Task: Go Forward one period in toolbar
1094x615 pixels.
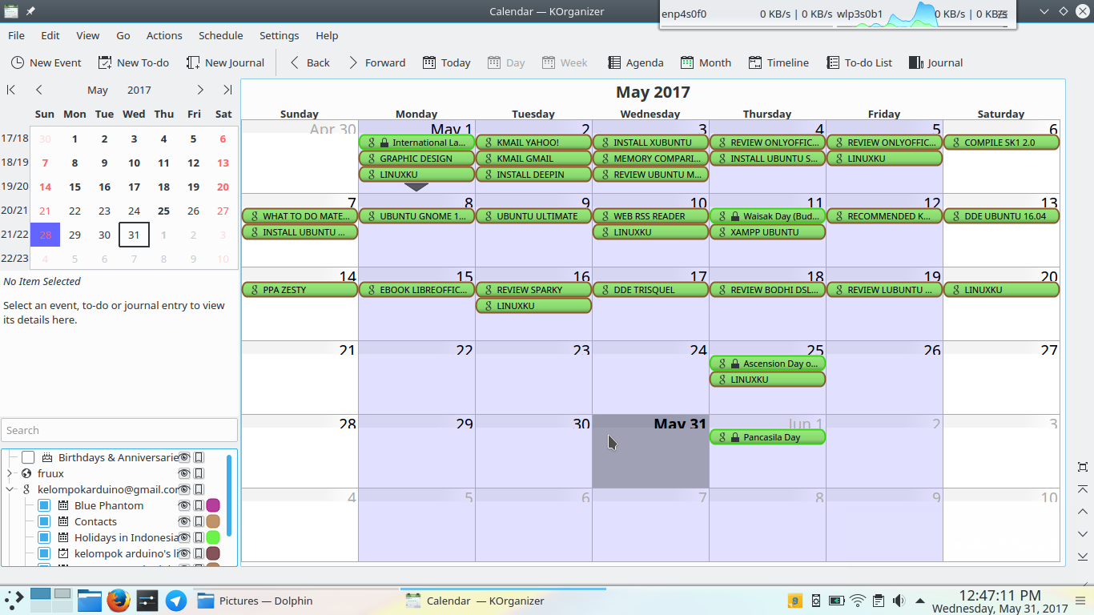Action: pos(376,62)
